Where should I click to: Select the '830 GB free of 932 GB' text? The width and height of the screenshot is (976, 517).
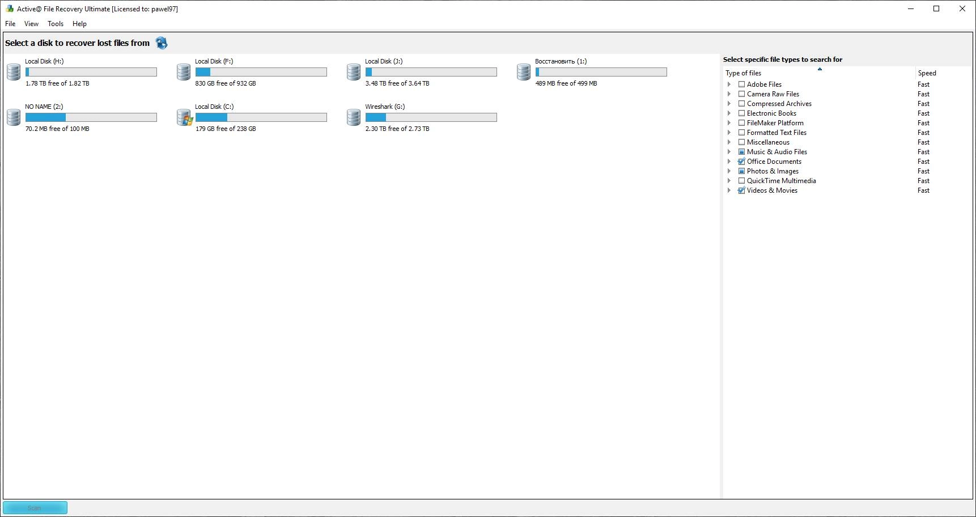(x=226, y=83)
